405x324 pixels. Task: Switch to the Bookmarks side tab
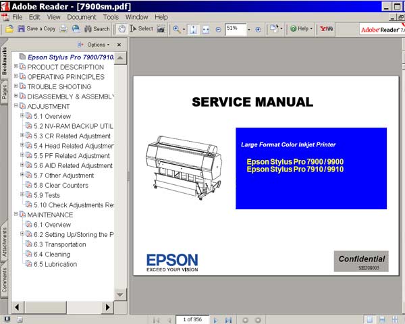pos(5,61)
